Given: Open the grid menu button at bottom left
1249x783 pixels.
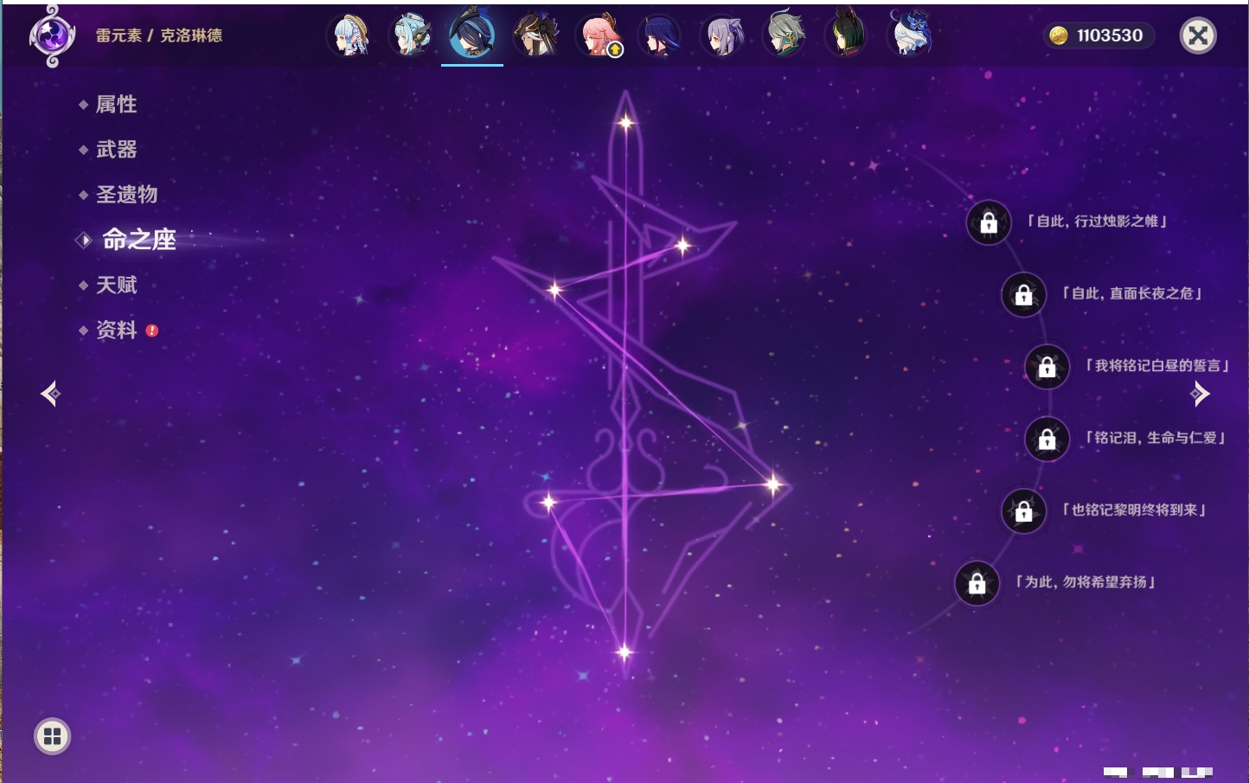Looking at the screenshot, I should click(52, 736).
